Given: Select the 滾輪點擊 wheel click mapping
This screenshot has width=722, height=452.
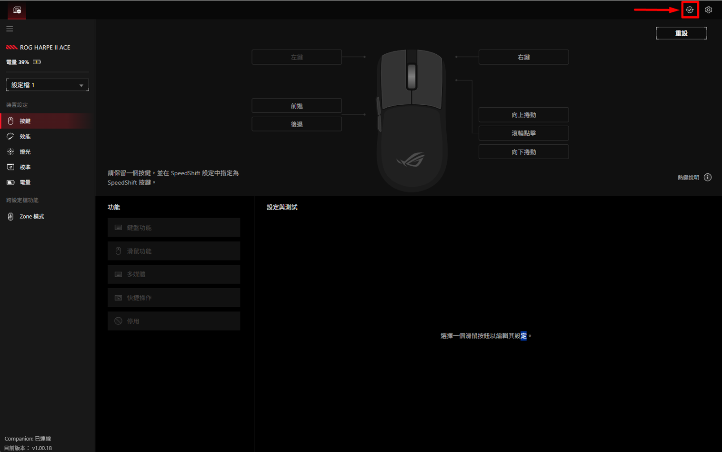Looking at the screenshot, I should (x=523, y=133).
